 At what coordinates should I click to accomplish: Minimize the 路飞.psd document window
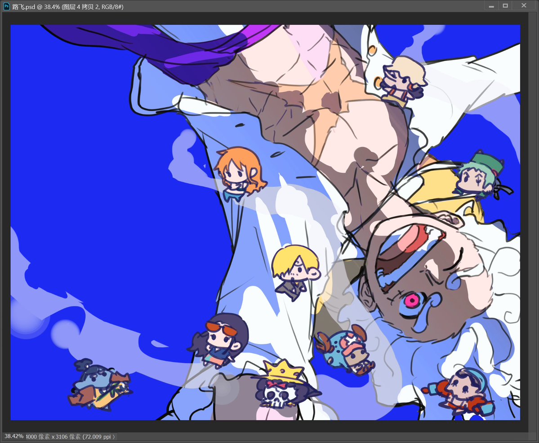[491, 6]
